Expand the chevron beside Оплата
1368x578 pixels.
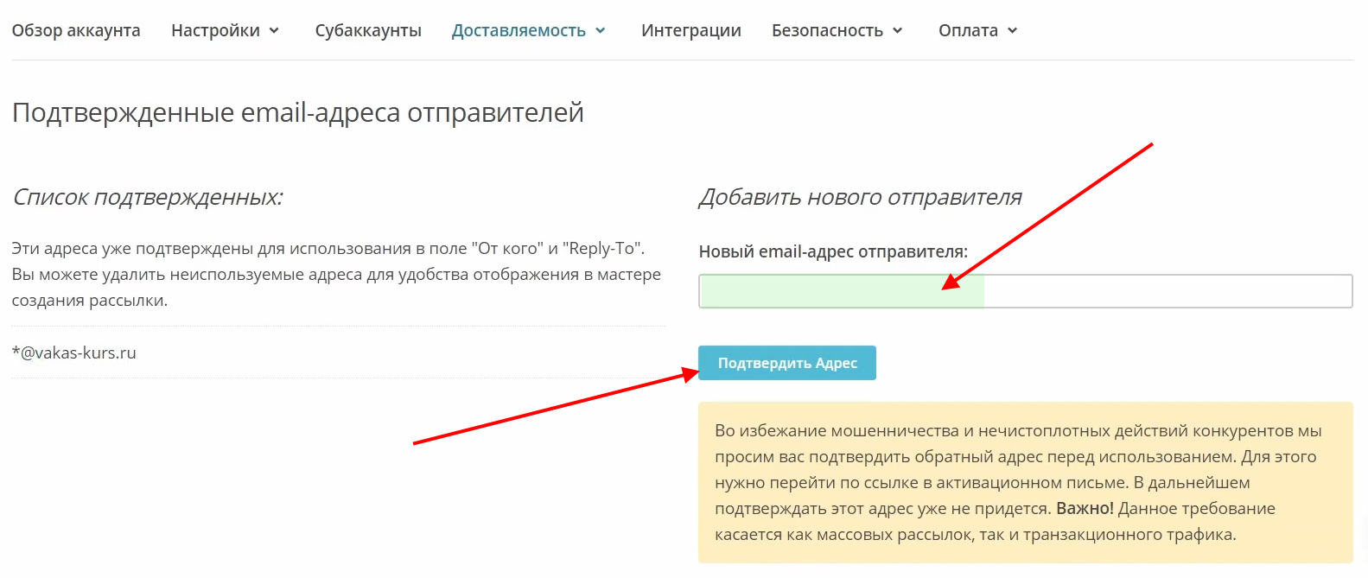coord(1013,30)
